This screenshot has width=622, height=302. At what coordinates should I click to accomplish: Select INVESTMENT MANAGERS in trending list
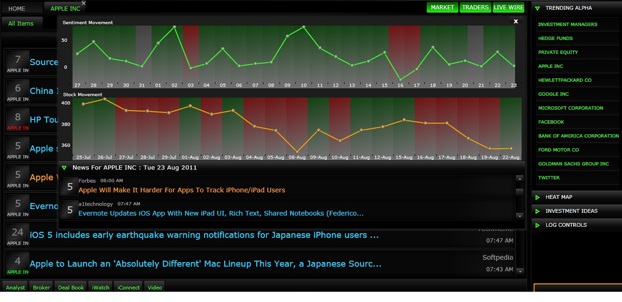(568, 24)
